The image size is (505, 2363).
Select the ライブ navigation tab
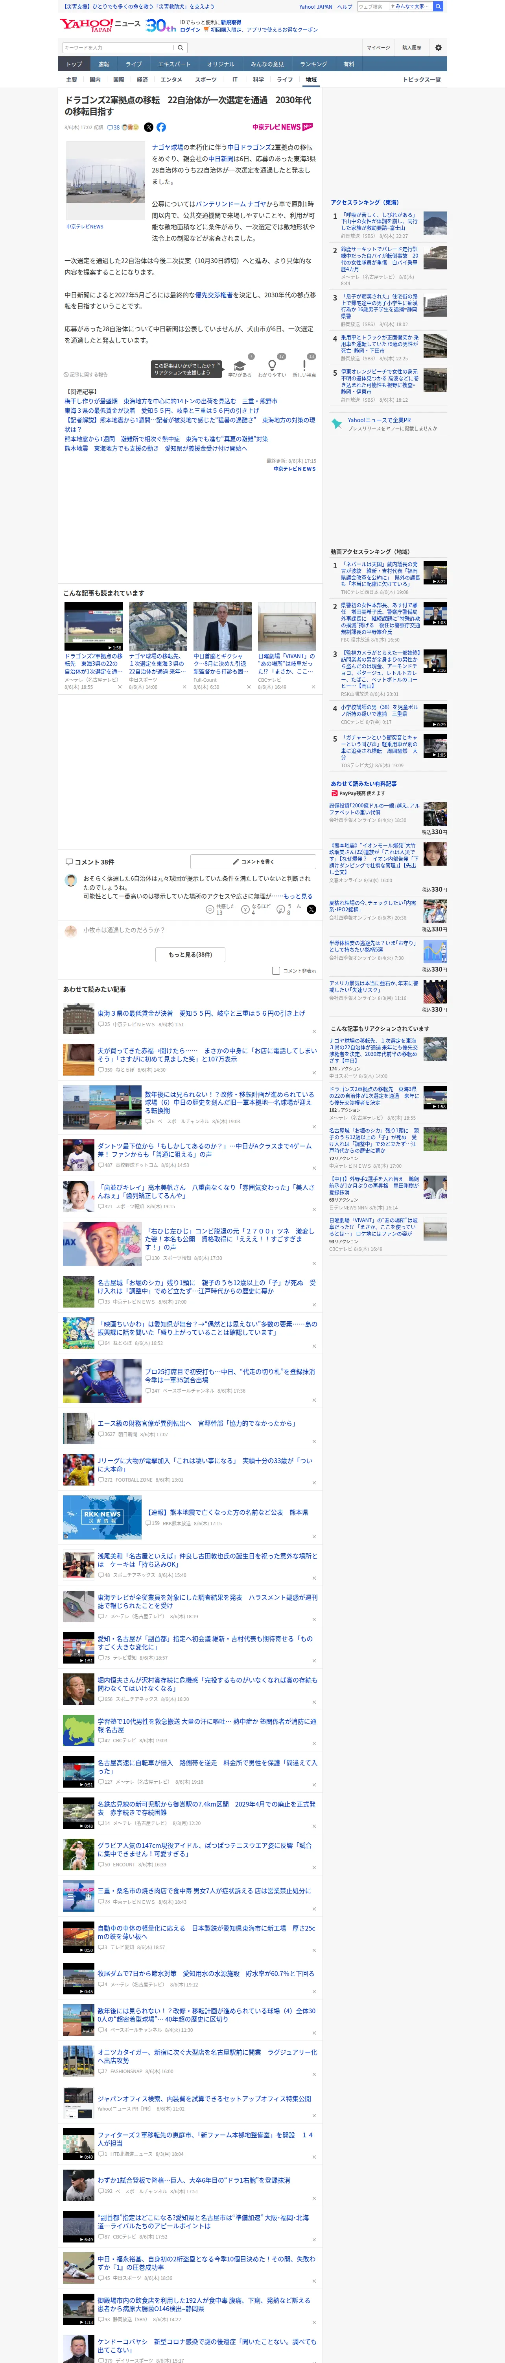coord(134,64)
